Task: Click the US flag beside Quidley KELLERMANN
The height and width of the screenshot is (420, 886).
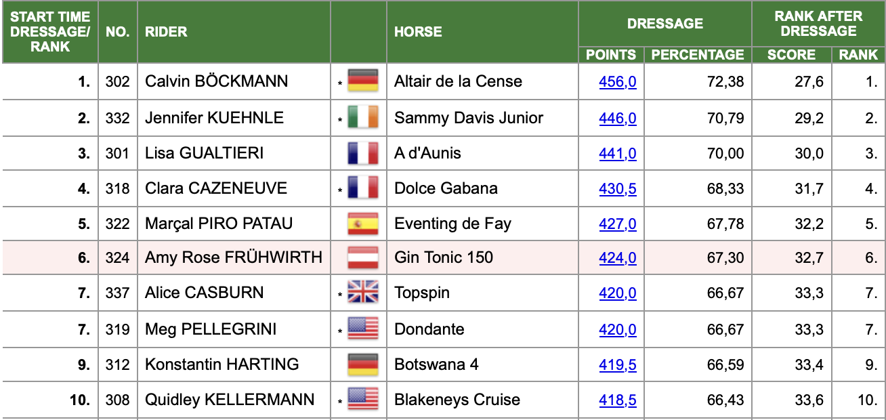Action: (362, 400)
